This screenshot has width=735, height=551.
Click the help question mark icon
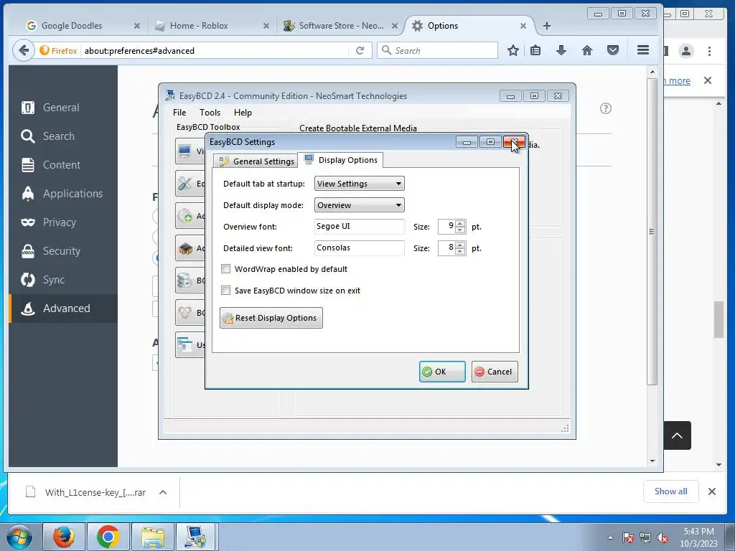pyautogui.click(x=606, y=109)
